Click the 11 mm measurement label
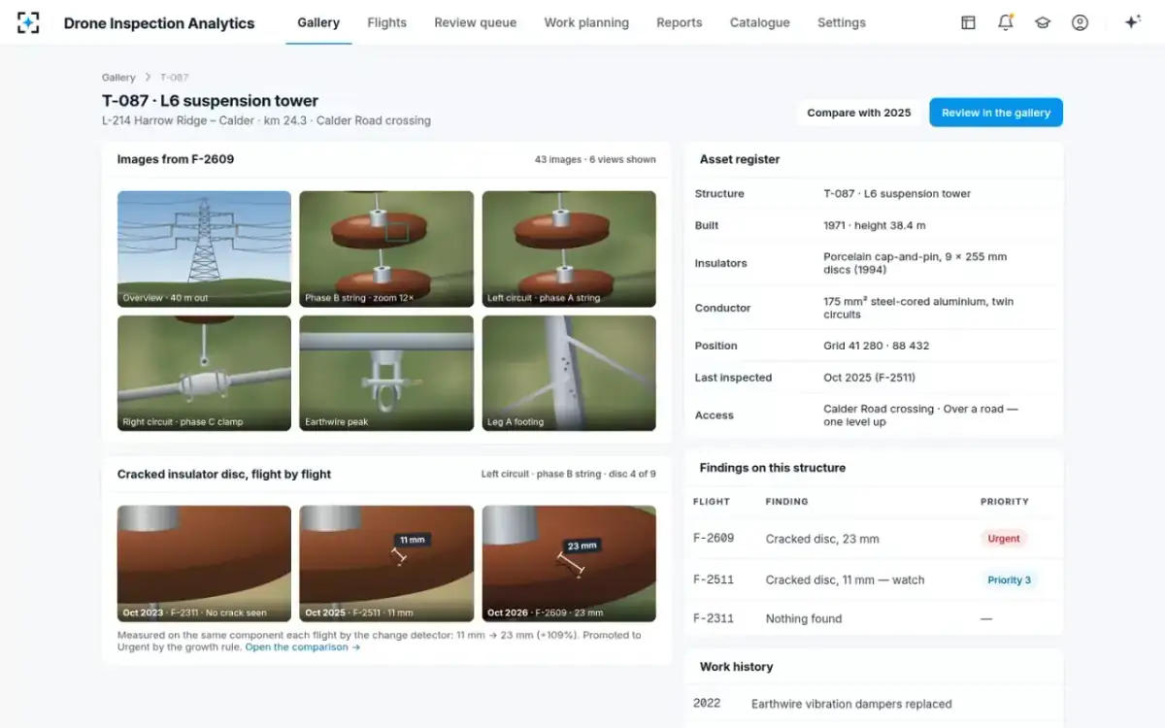Image resolution: width=1165 pixels, height=728 pixels. click(x=412, y=540)
